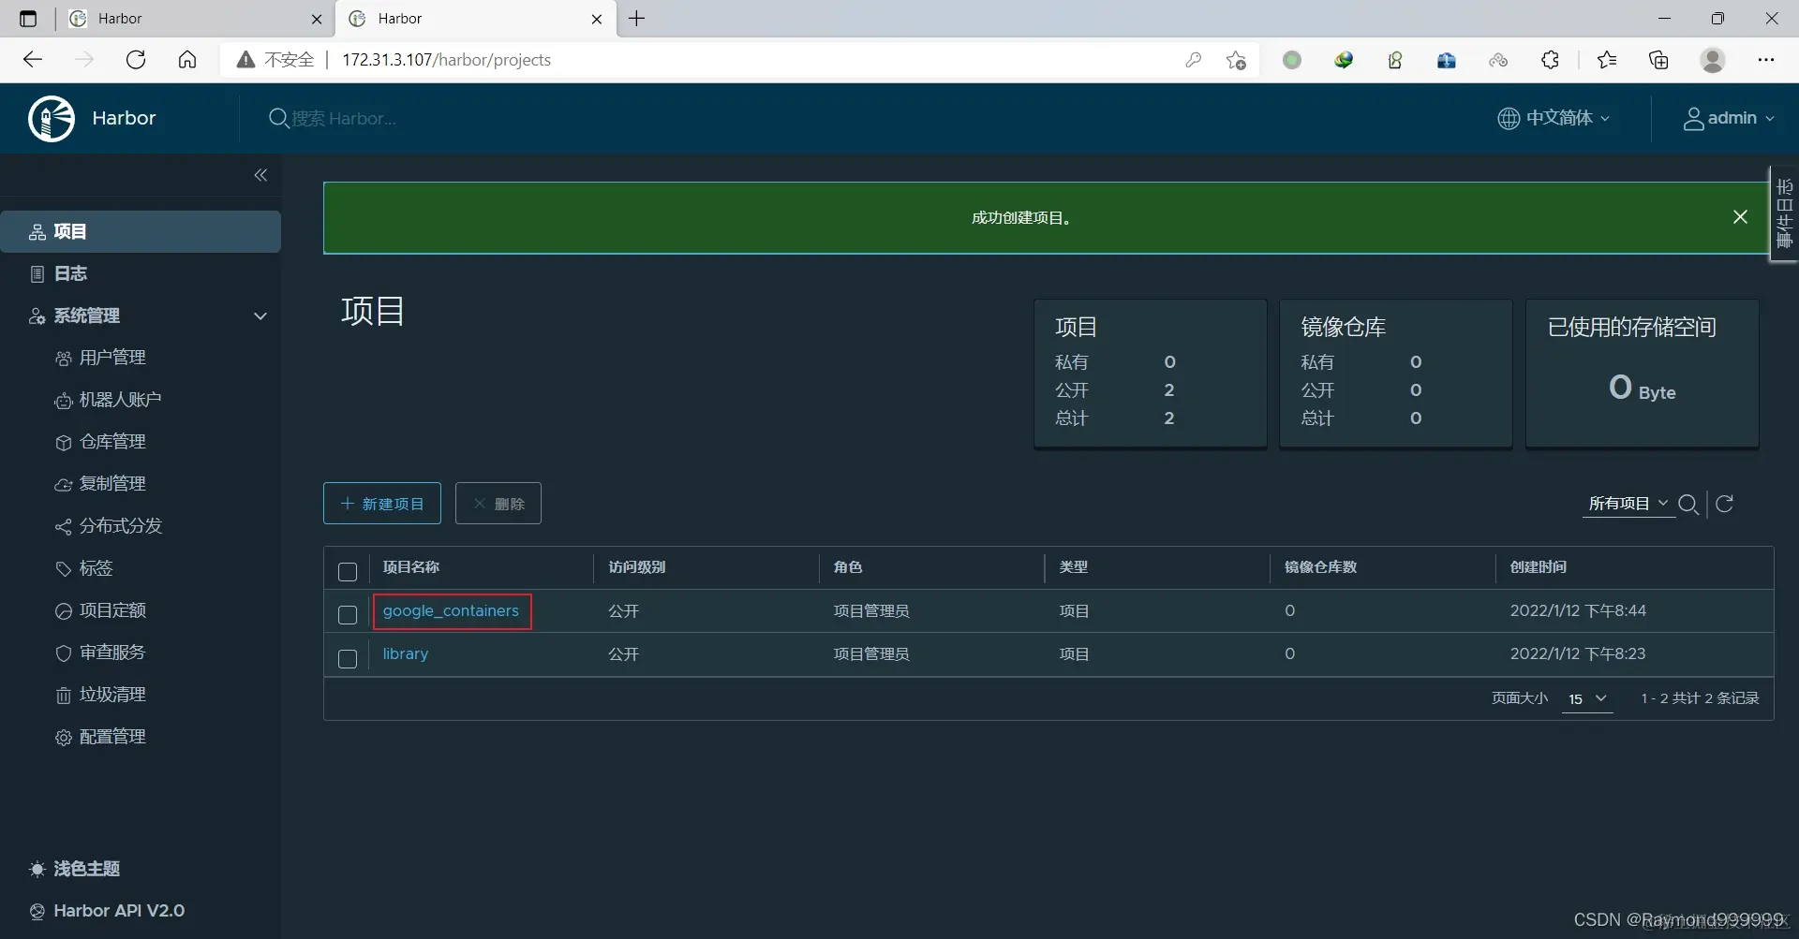Open the page size 15 dropdown

coord(1587,698)
